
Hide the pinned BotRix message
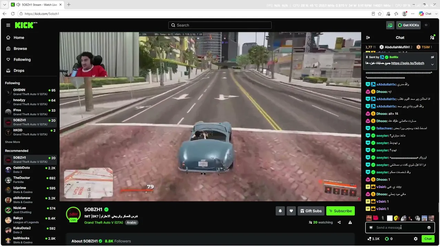432,57
